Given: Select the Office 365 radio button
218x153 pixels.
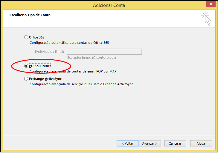Looking at the screenshot, I should (26, 37).
